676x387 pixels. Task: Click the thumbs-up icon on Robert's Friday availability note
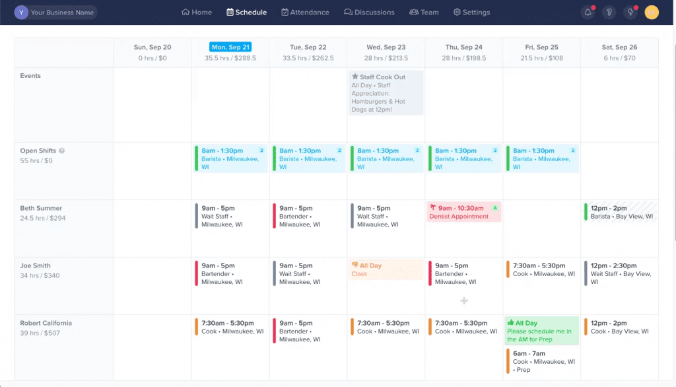(x=510, y=323)
